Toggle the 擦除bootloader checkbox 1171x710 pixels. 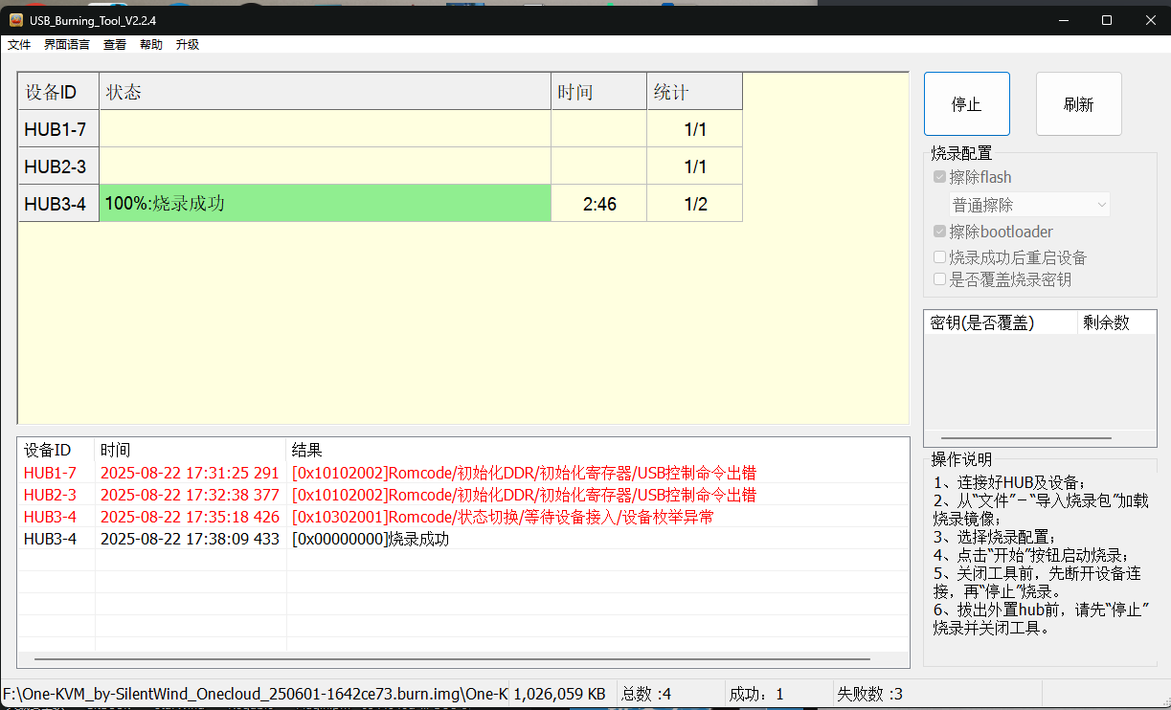(939, 231)
